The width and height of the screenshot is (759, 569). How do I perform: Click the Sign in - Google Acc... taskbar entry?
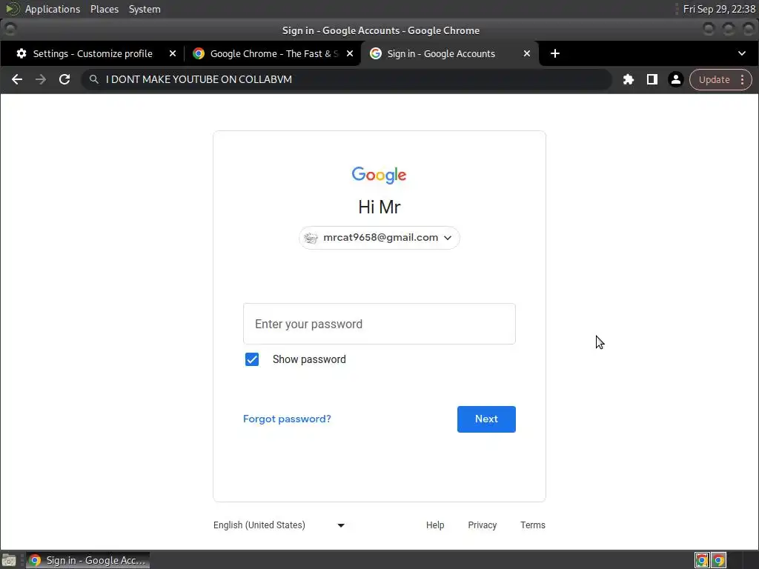(87, 560)
